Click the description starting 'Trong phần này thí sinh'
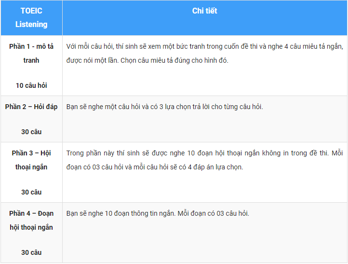348x264 pixels. click(205, 160)
